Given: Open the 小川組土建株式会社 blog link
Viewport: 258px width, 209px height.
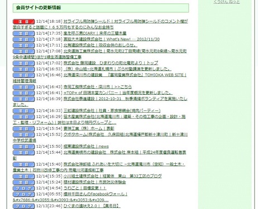Looking at the screenshot, I should click(x=113, y=176).
